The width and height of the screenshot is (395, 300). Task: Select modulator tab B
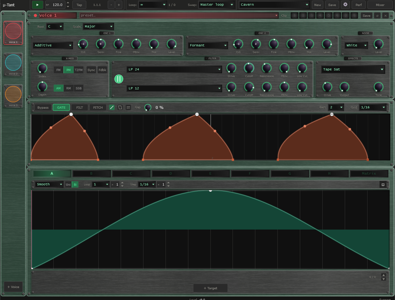(92, 173)
